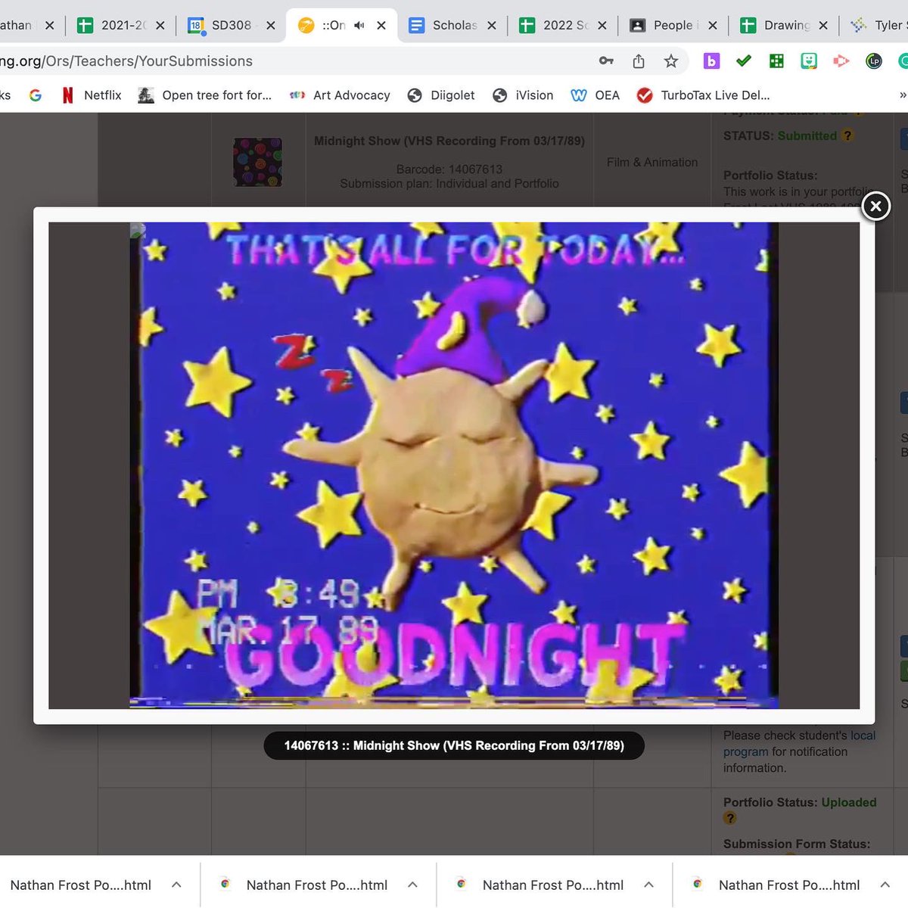Click the lightbox caption '14067613 :: Midnight Show'
Screen dimensions: 908x908
454,745
